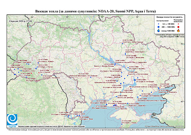
Task: Click the blue heat marker near Kryvyi Rih
Action: point(117,81)
